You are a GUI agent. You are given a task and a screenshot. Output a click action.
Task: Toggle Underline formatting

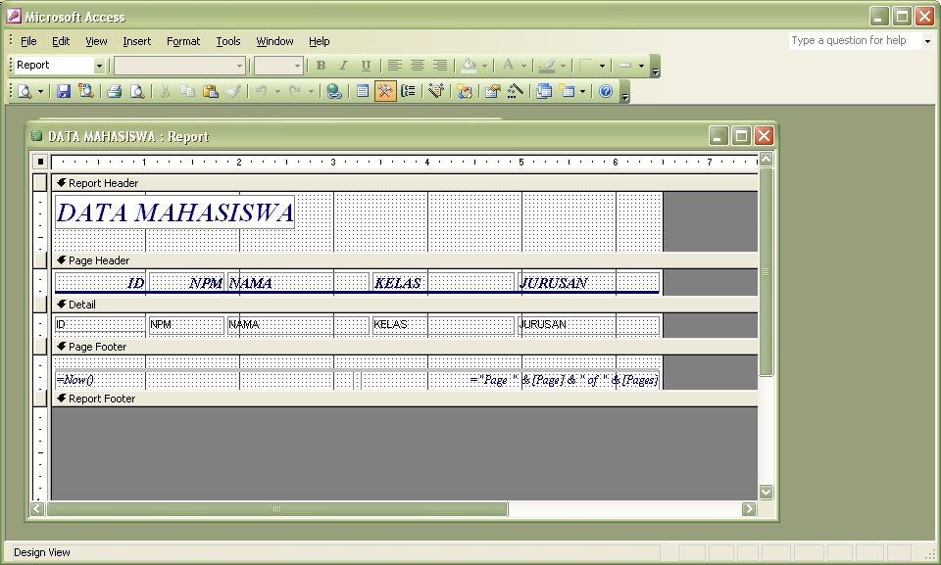coord(366,66)
